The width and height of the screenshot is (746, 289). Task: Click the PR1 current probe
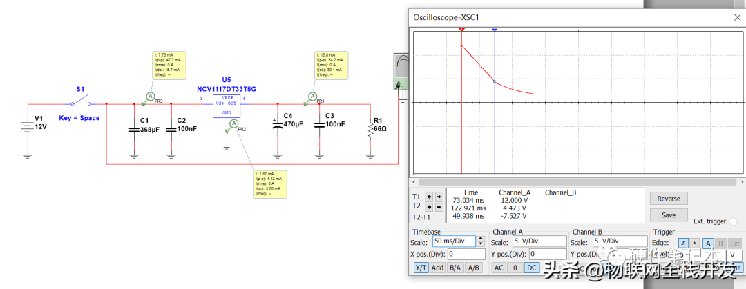pyautogui.click(x=313, y=97)
